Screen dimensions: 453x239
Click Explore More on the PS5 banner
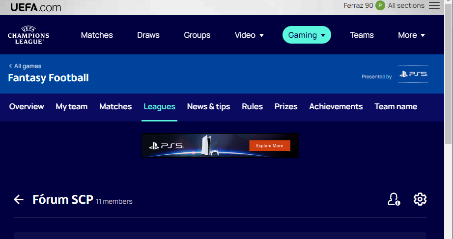(x=270, y=146)
